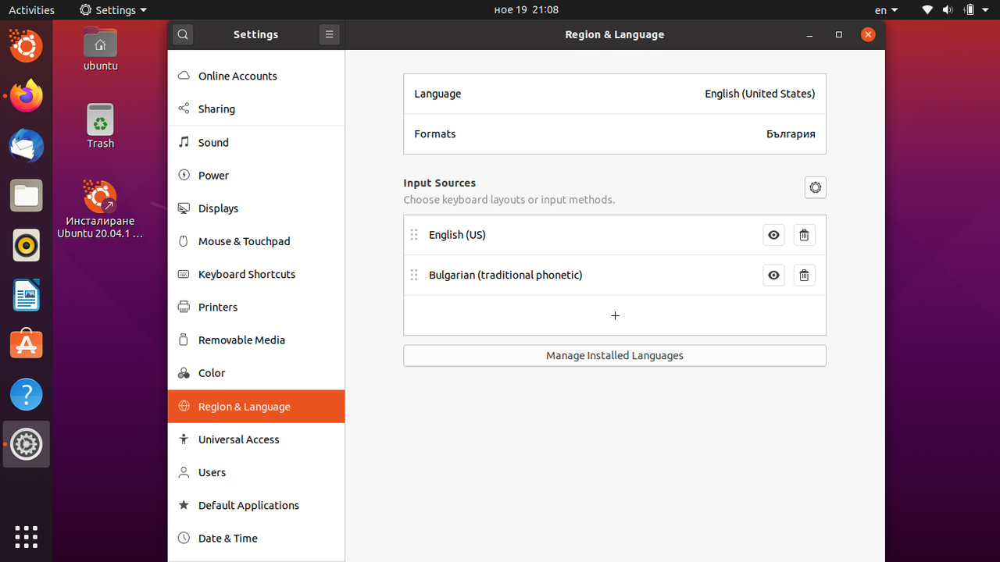Go to Date & Time panel
The image size is (1000, 562).
pyautogui.click(x=256, y=538)
